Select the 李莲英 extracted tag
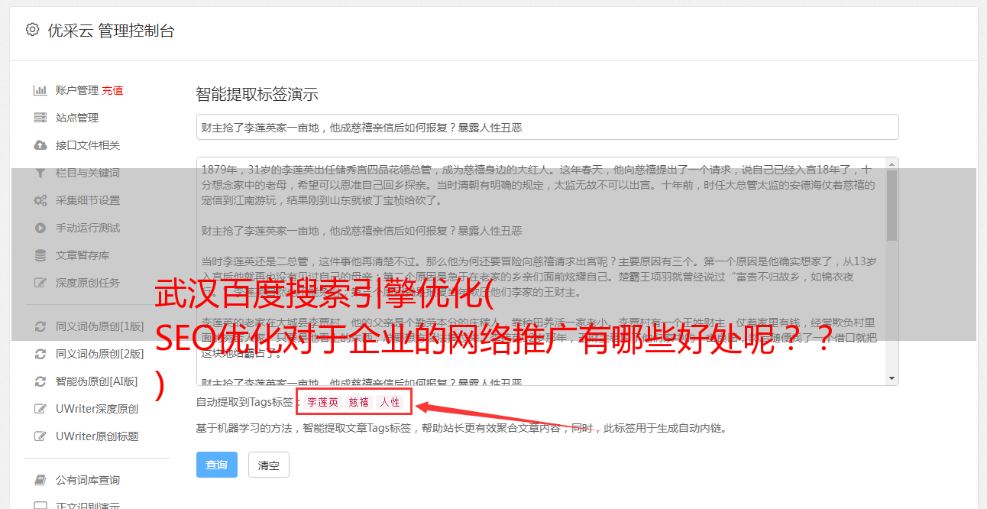Image resolution: width=987 pixels, height=509 pixels. [x=323, y=402]
